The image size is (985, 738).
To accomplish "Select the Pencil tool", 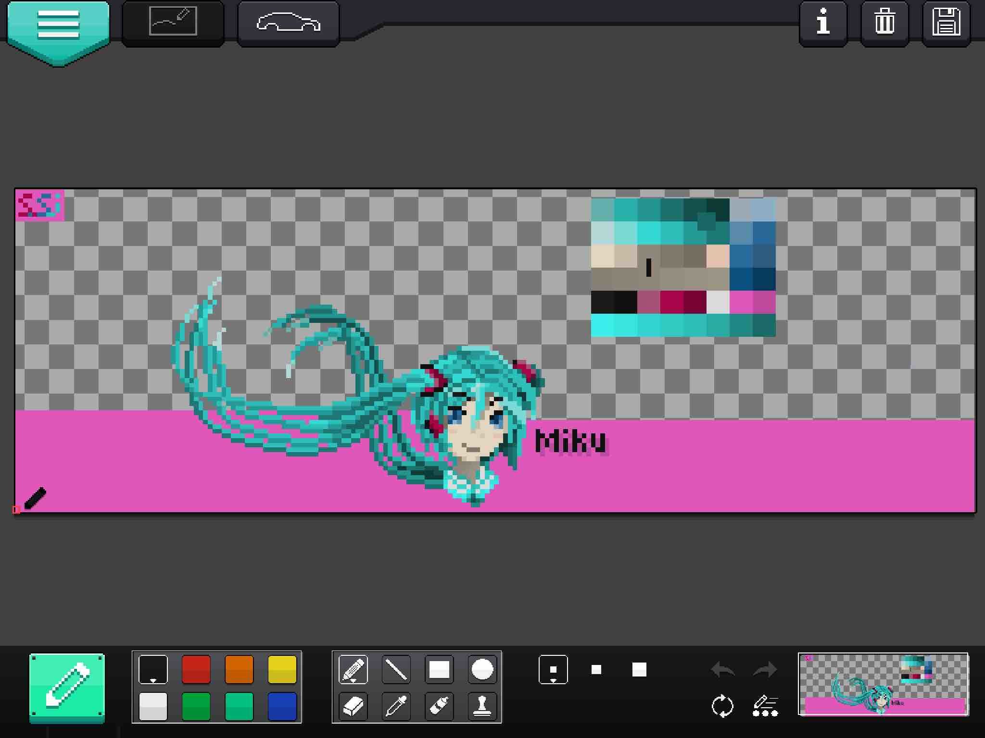I will [353, 669].
